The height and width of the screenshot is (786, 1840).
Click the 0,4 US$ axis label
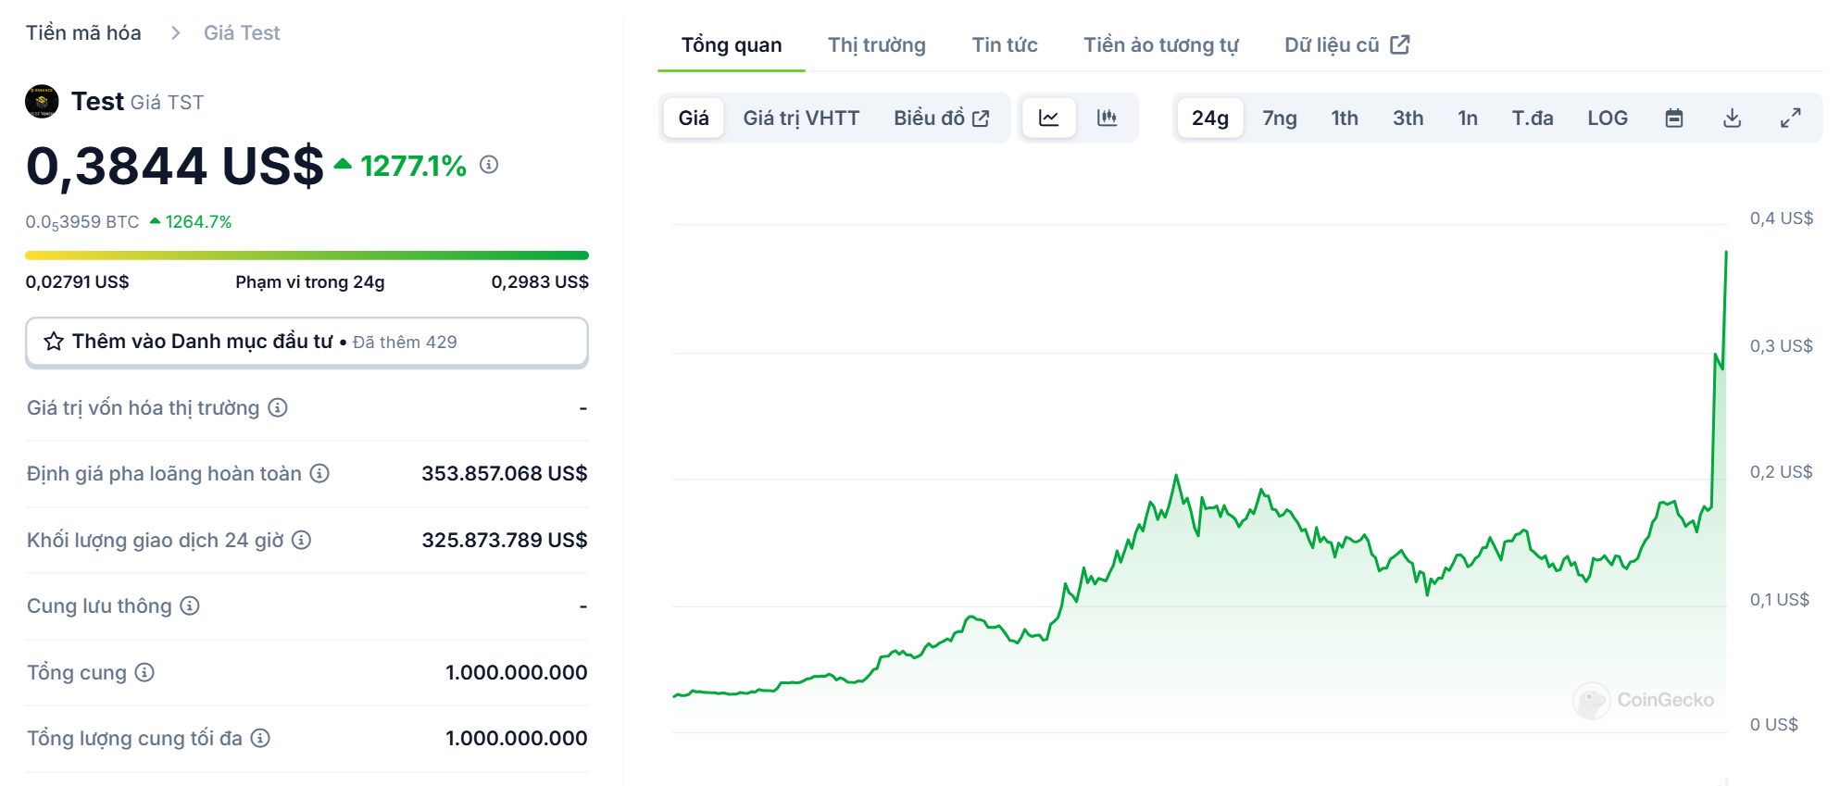tap(1782, 218)
